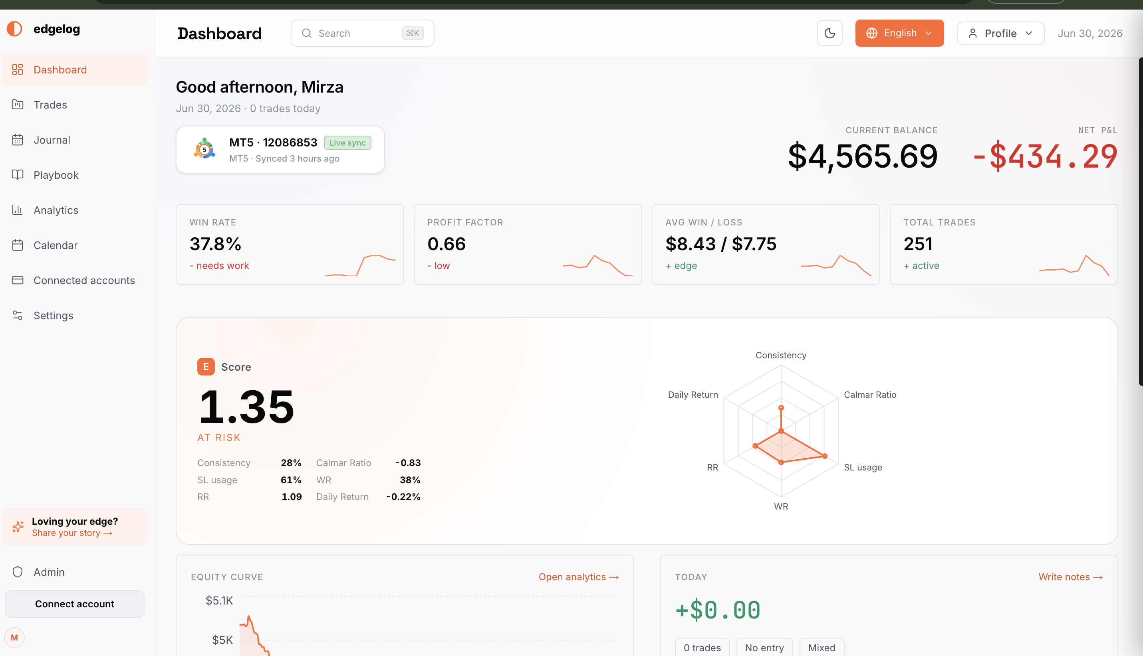Click the Admin shield icon

click(x=18, y=572)
